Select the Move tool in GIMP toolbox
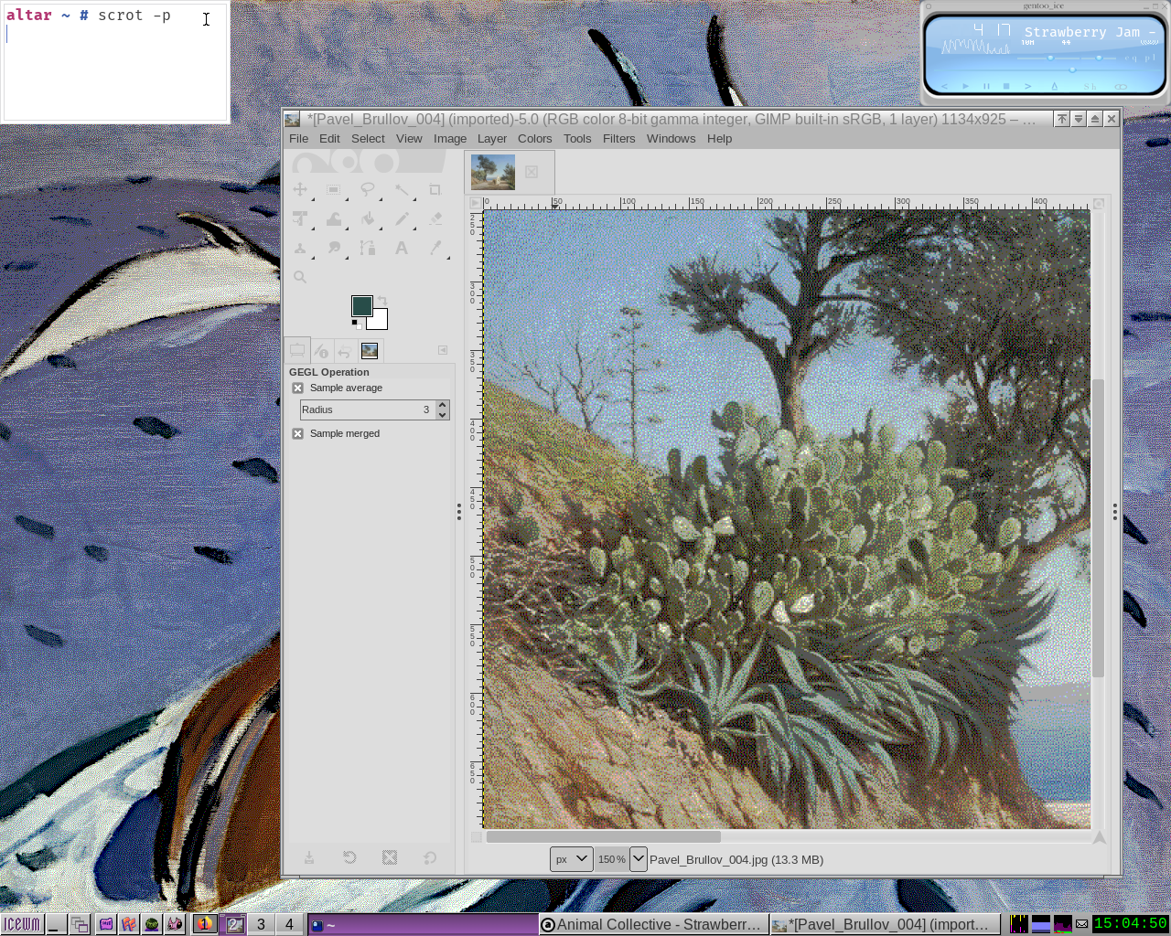1171x936 pixels. coord(300,190)
